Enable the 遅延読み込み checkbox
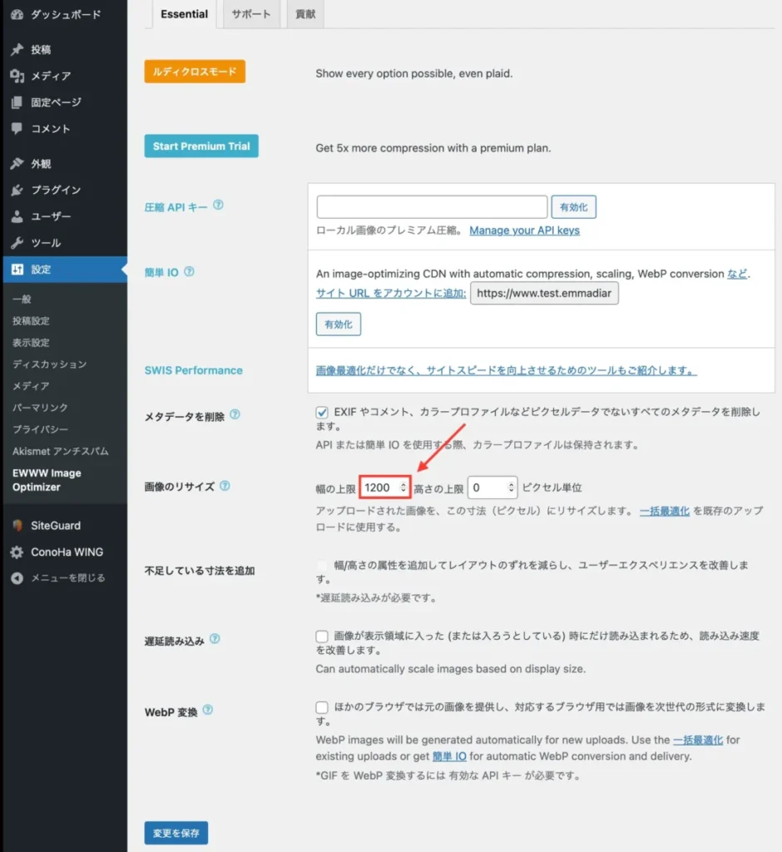The image size is (782, 852). coord(322,636)
